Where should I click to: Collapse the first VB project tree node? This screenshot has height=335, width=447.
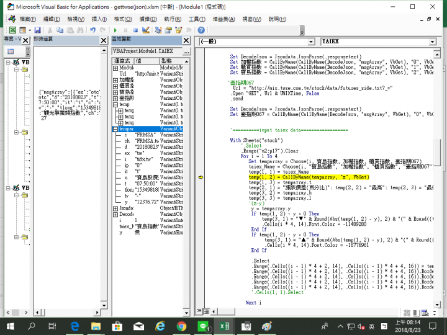pos(8,62)
